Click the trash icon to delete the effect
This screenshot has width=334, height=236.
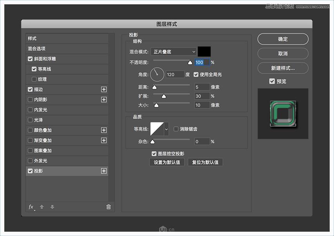[x=108, y=207]
